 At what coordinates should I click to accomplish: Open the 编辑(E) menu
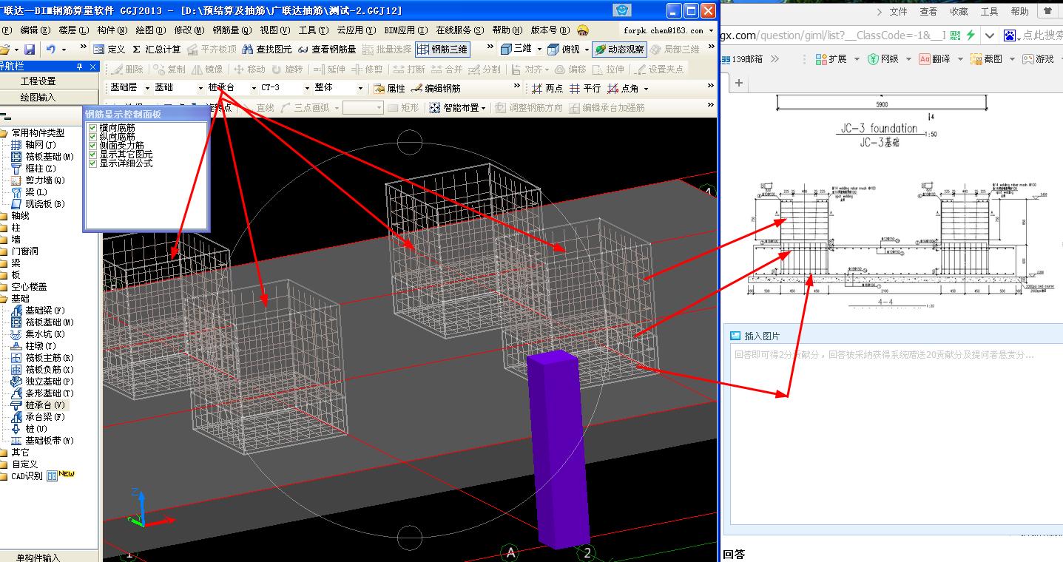tap(35, 30)
